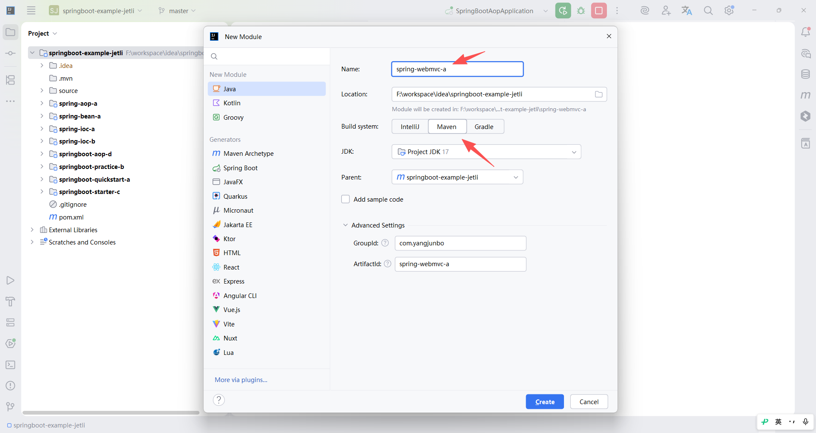
Task: Start debugging with the bug icon
Action: [x=581, y=11]
